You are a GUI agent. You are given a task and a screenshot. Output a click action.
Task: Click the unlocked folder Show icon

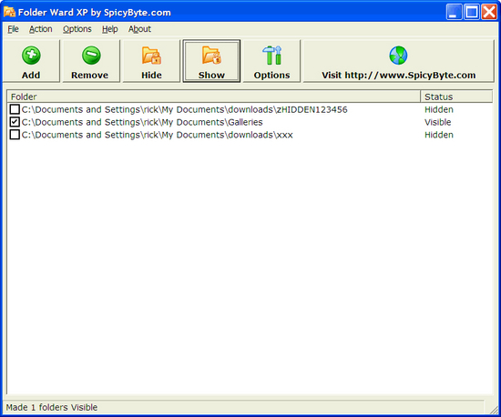click(x=211, y=56)
